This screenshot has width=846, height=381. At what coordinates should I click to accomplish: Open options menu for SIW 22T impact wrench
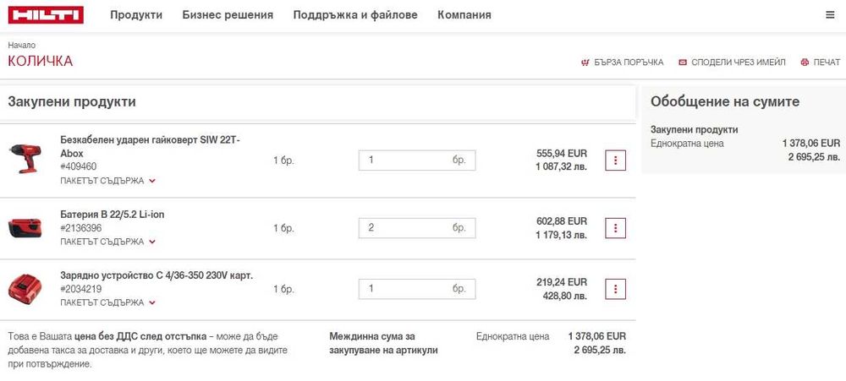(616, 160)
